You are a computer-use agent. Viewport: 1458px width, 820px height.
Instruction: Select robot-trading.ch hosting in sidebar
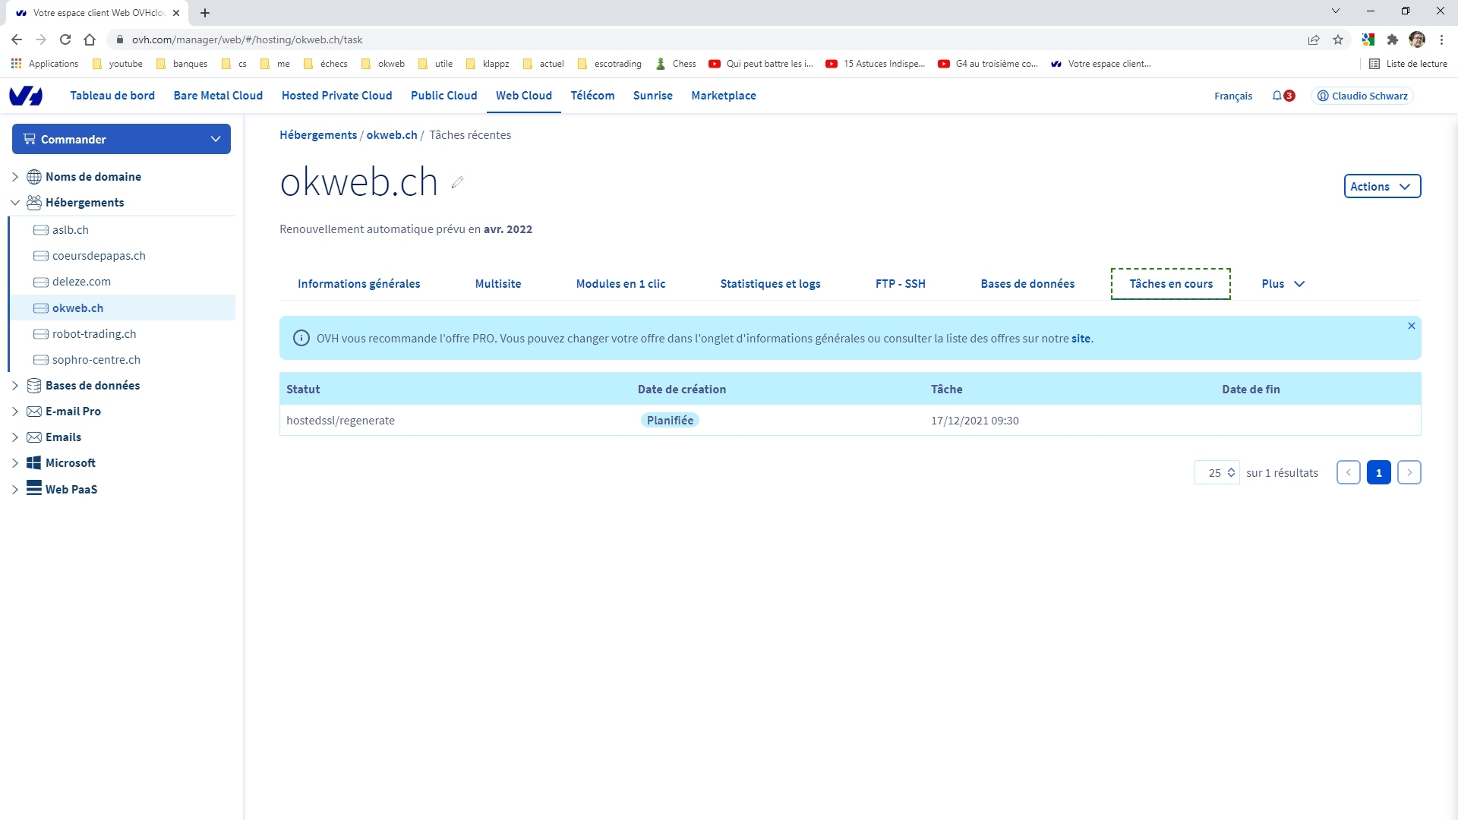pos(94,334)
